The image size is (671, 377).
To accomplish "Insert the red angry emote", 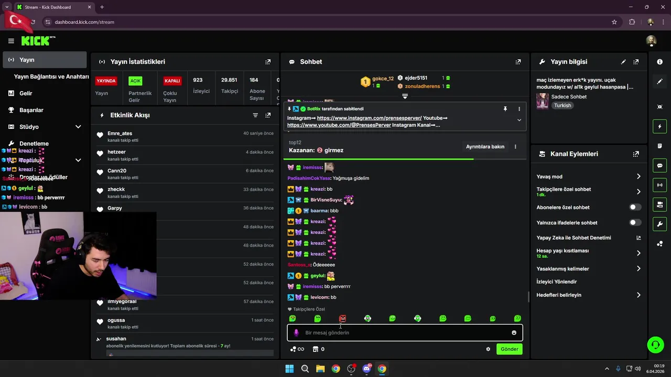I will tap(342, 318).
